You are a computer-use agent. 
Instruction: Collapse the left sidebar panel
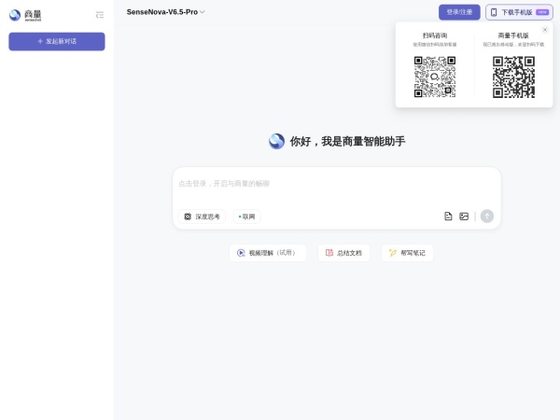100,15
